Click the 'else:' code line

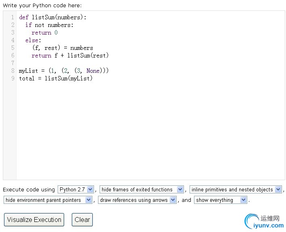[x=33, y=40]
